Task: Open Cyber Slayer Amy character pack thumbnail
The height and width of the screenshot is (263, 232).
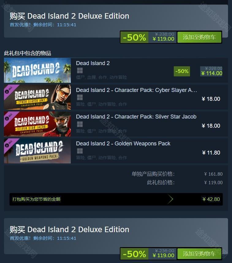Action: [37, 97]
